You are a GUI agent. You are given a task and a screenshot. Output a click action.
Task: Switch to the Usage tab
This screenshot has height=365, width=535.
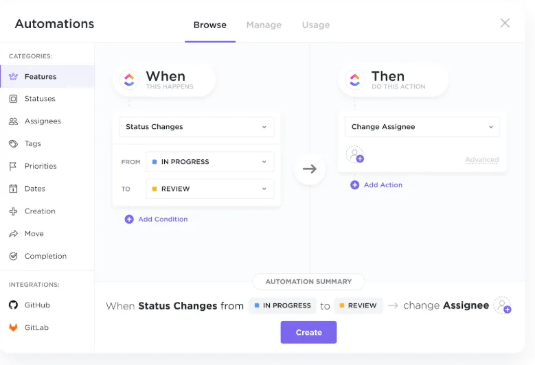[x=316, y=25]
